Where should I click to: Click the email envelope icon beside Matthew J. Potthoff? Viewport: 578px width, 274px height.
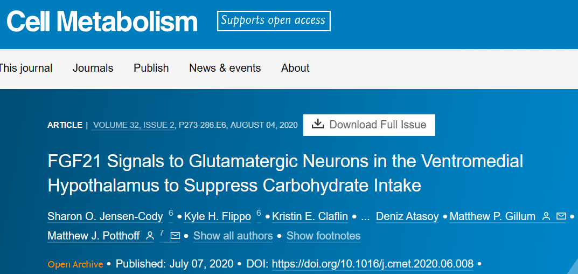click(176, 236)
